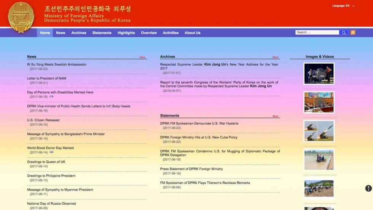Go to the Highlights navigation tab
Image resolution: width=373 pixels, height=210 pixels.
coord(126,33)
